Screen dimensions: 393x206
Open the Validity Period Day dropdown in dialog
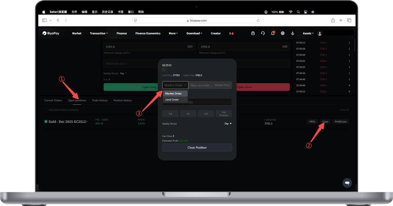[228, 124]
